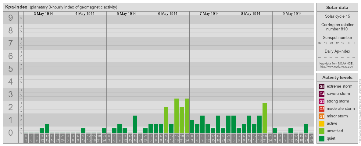Select the '5 May 1914' date header
Viewport: 361px width, 146px height.
coord(126,14)
